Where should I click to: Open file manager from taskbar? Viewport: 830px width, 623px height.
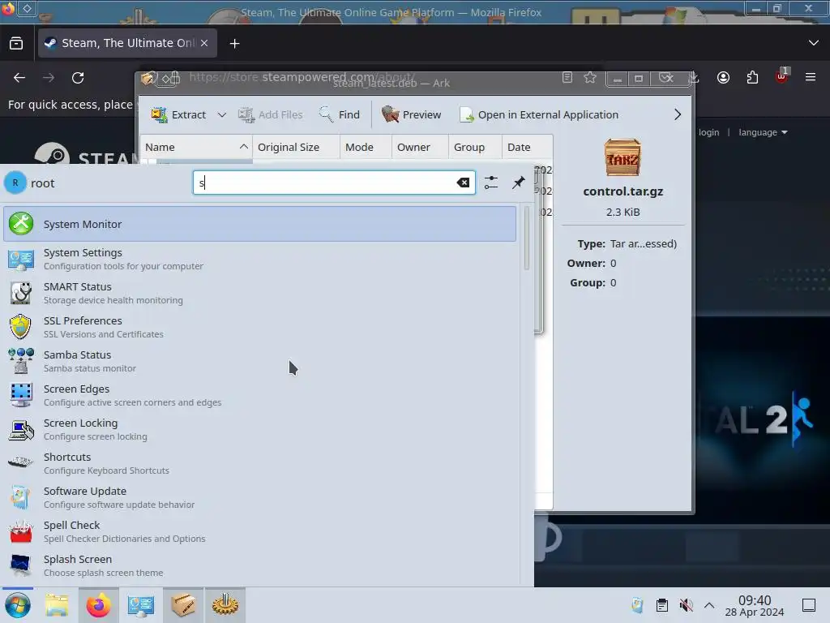coord(57,605)
